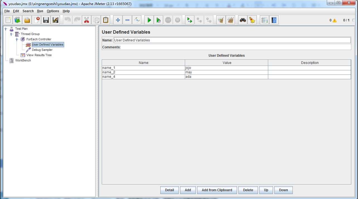Click the Name text field

231,40
